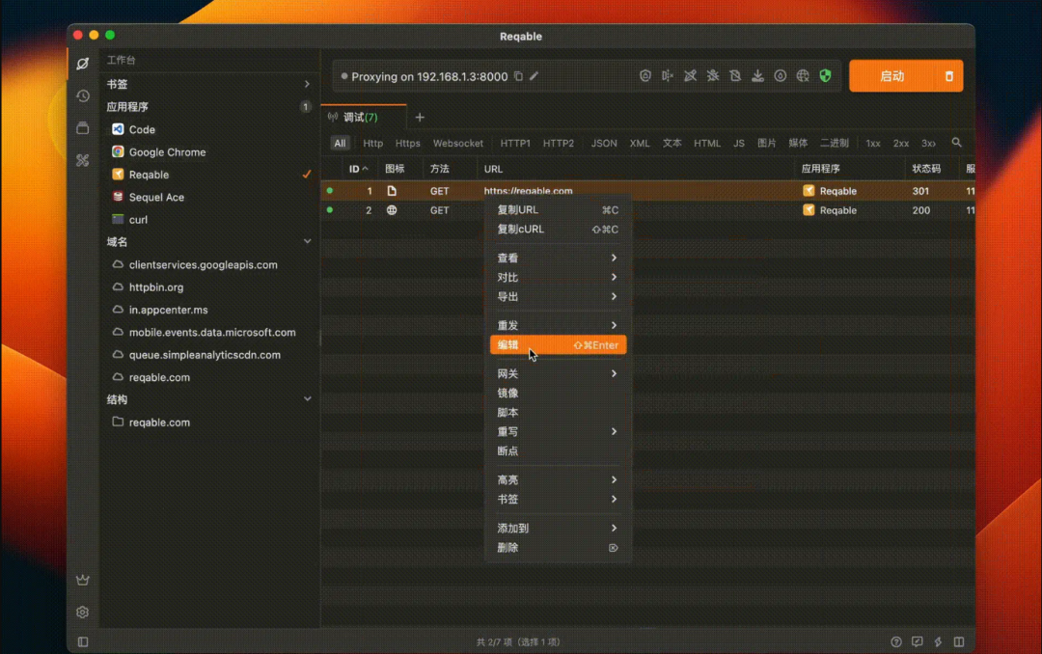Choose 复制cURL from context menu
This screenshot has width=1042, height=654.
(x=559, y=230)
